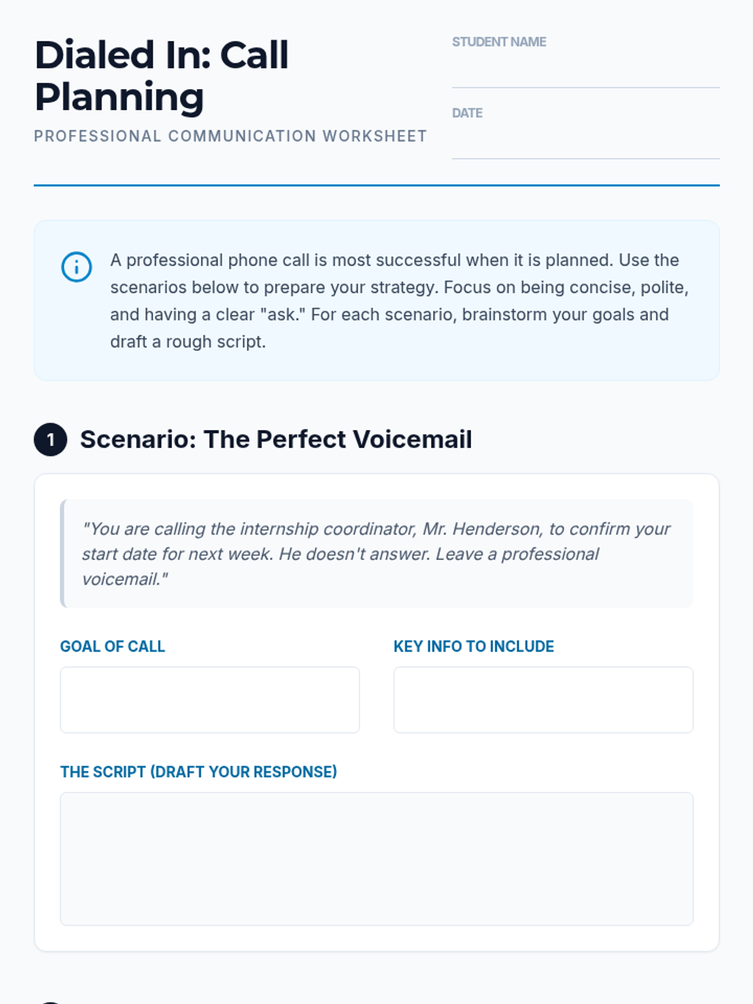Click the Goal of Call box
Screen dimensions: 753x1004
pos(210,700)
